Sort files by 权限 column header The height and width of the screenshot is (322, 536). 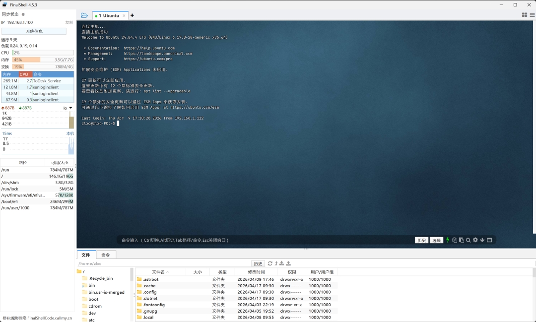click(x=292, y=272)
